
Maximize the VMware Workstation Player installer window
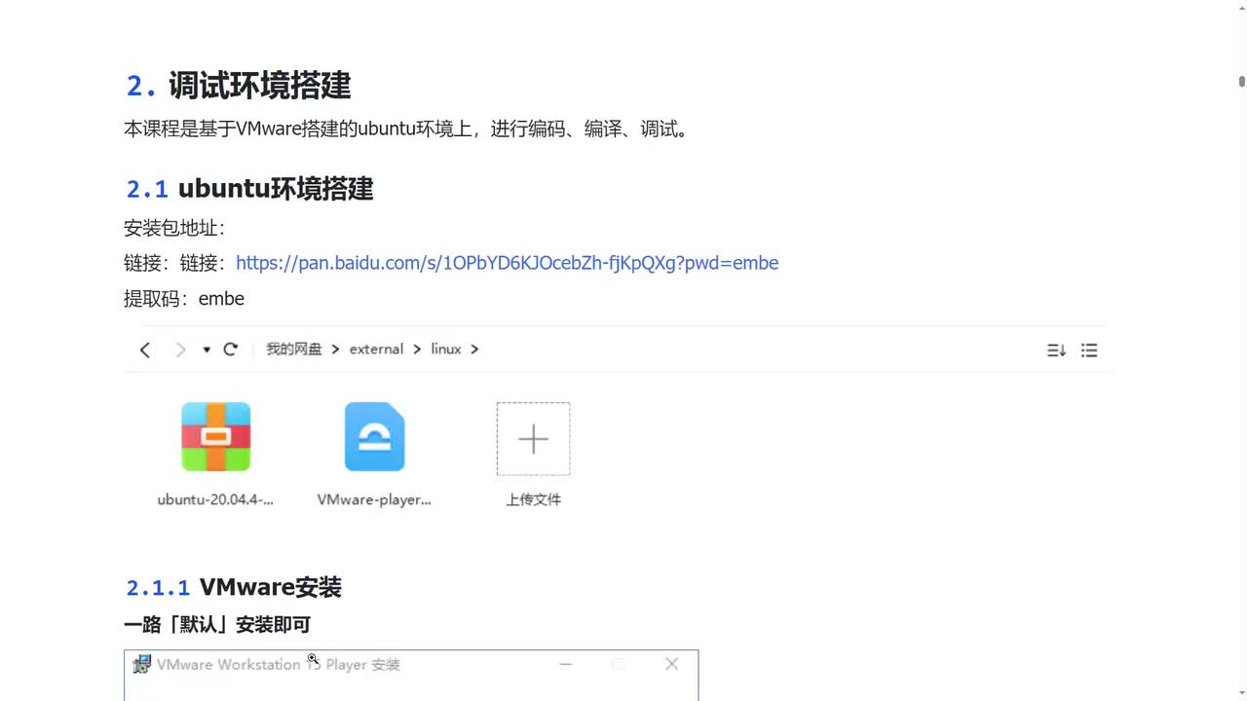[x=618, y=664]
